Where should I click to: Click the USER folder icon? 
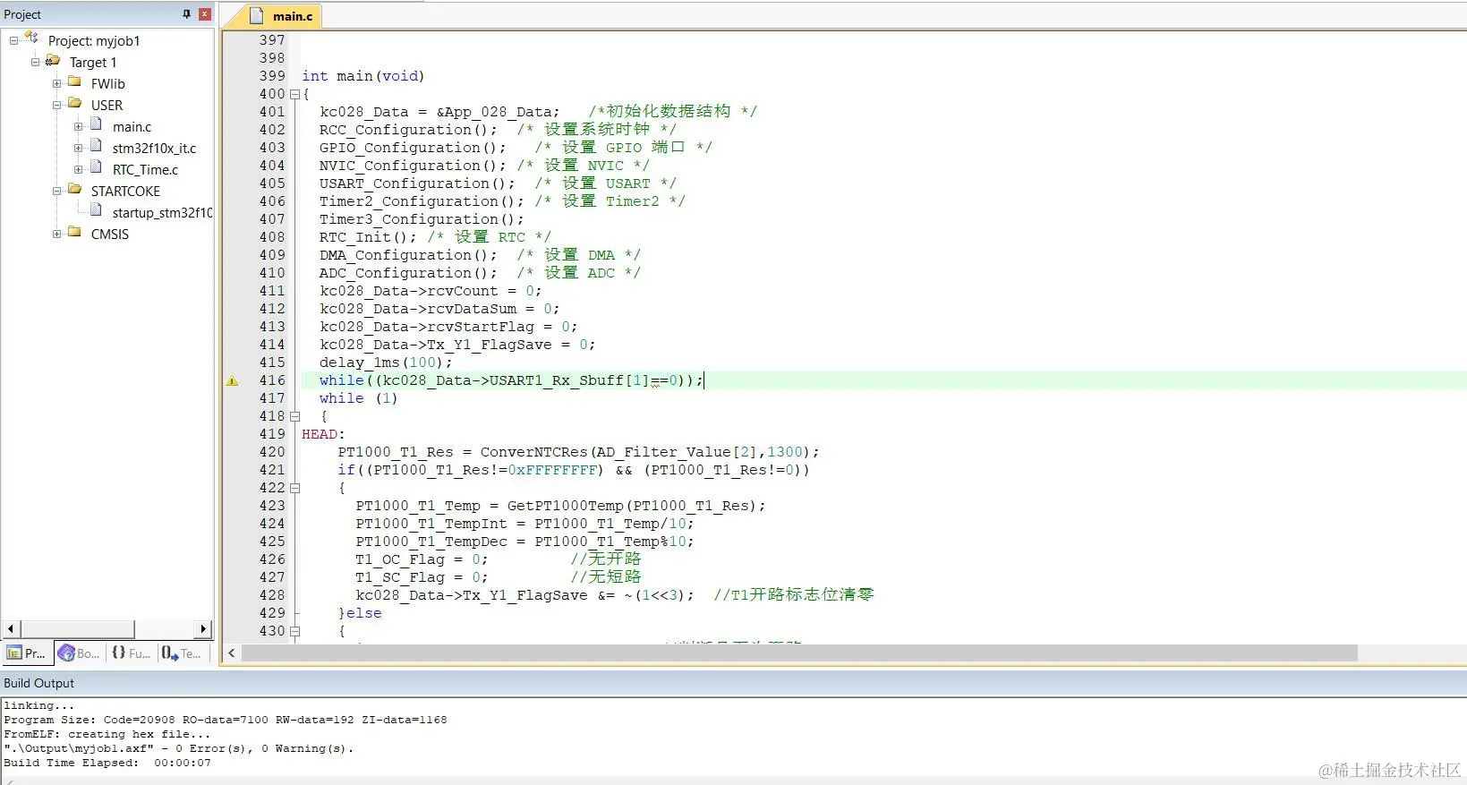[x=75, y=104]
